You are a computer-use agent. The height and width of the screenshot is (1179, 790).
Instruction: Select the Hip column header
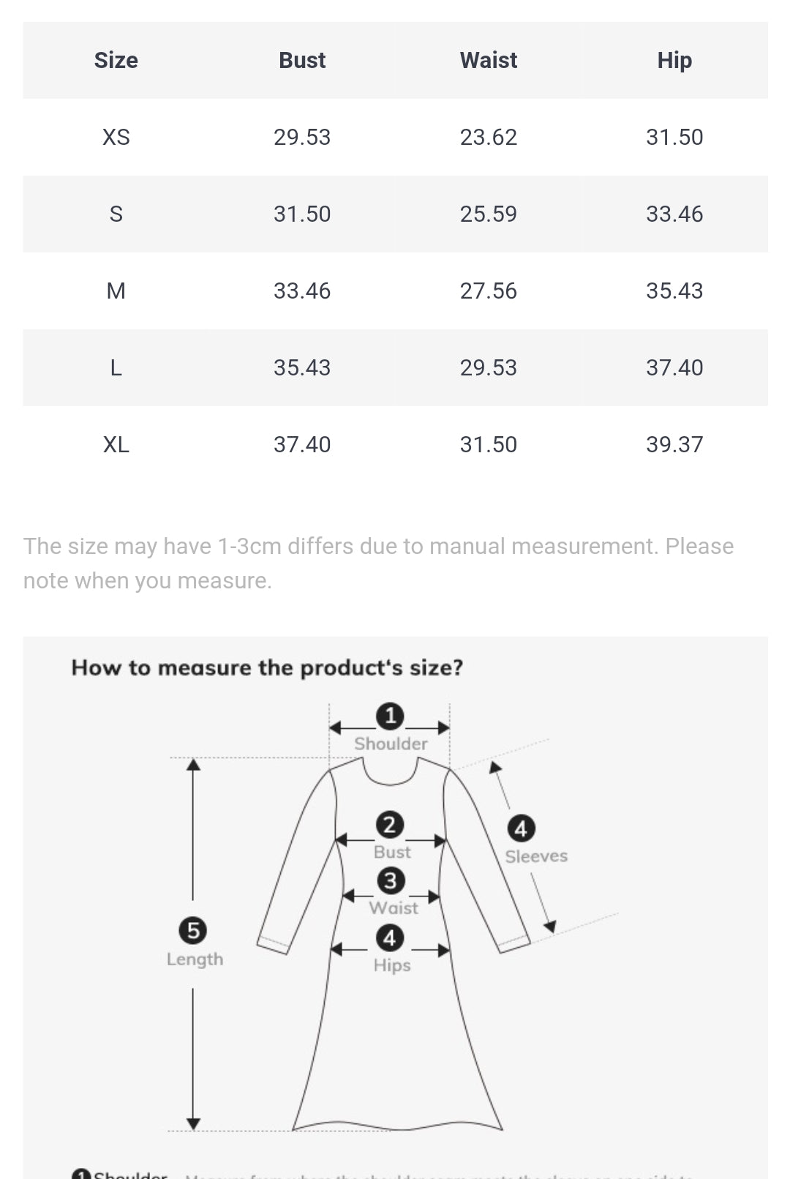(674, 60)
